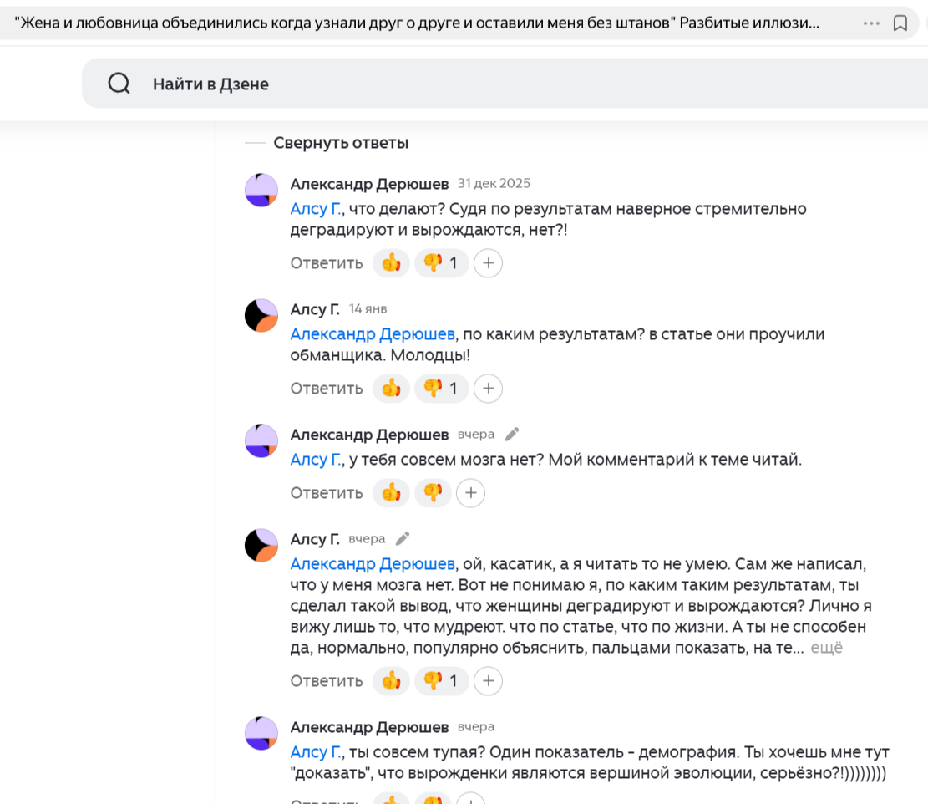Click the edit pencil next to Александр Дерюшев's comment
Screen dimensions: 928x804
point(512,434)
